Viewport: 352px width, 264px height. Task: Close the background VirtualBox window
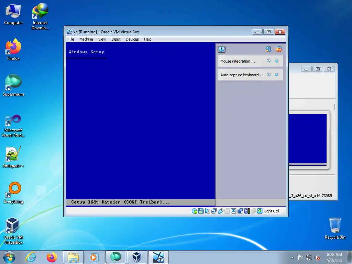329,69
